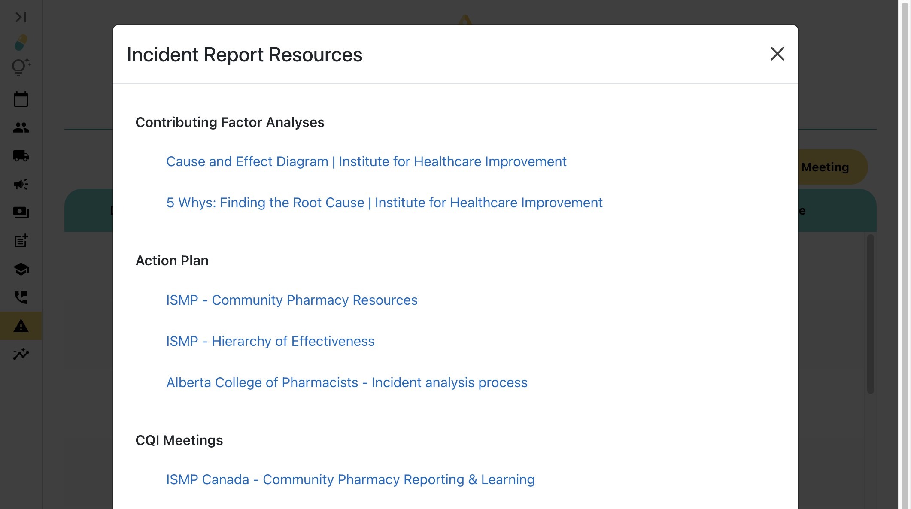Image resolution: width=911 pixels, height=509 pixels.
Task: Open the sparkle trend analytics icon
Action: coord(21,354)
